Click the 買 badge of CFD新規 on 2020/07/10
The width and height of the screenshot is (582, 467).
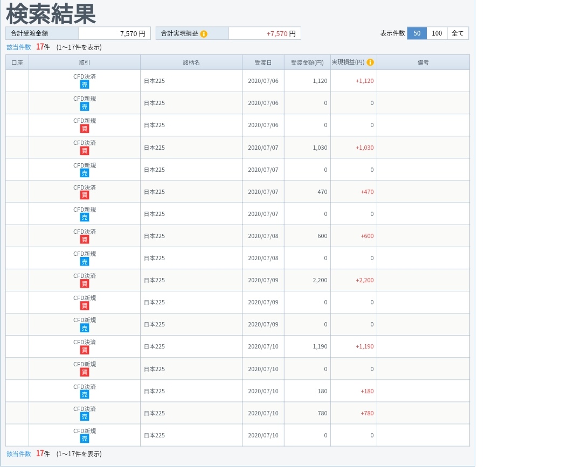pos(85,372)
